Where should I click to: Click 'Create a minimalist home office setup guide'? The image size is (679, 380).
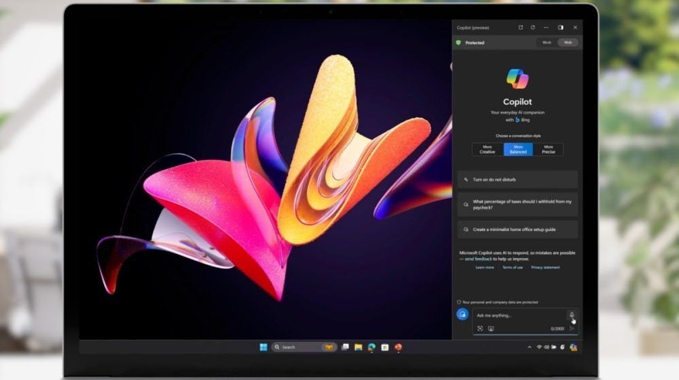tap(517, 230)
